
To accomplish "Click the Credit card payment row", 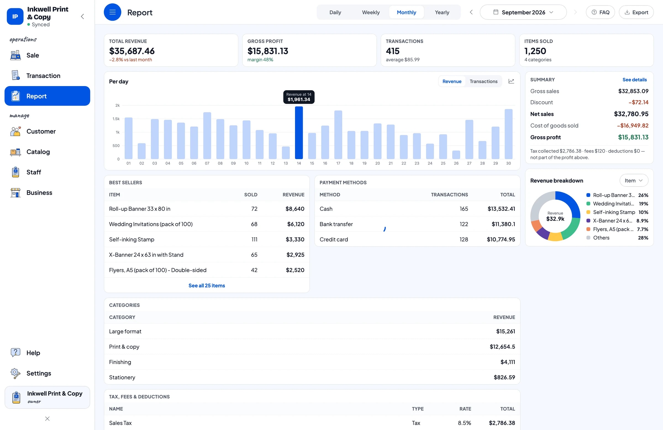I will tap(417, 239).
